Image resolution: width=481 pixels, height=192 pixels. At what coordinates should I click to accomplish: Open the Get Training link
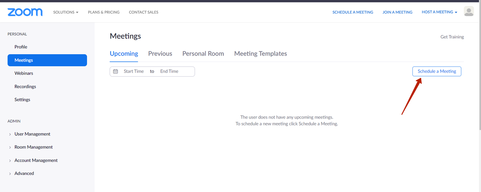[452, 37]
